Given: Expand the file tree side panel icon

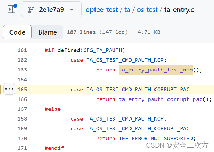Looking at the screenshot, I should [x=12, y=9].
